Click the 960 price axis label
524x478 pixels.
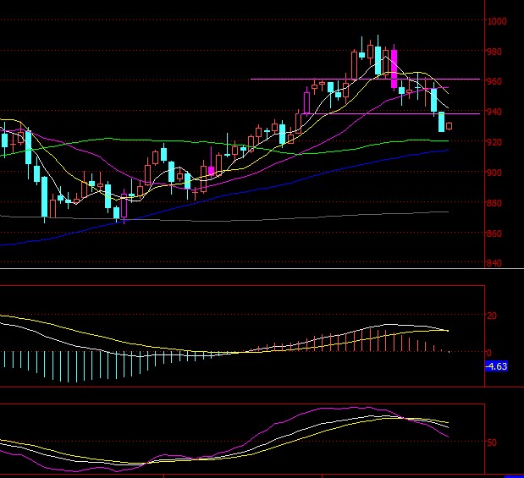(494, 81)
